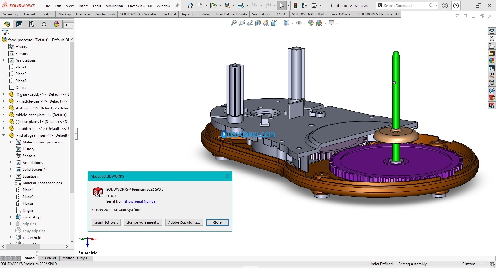The height and width of the screenshot is (268, 496).
Task: Open the Apply Scene icon
Action: coord(319,23)
